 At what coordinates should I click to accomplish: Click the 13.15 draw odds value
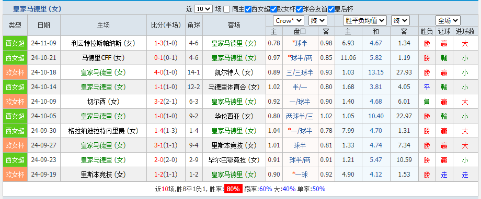pyautogui.click(x=376, y=72)
